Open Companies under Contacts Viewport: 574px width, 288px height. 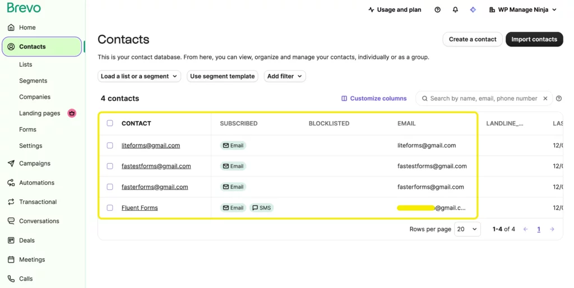coord(35,96)
